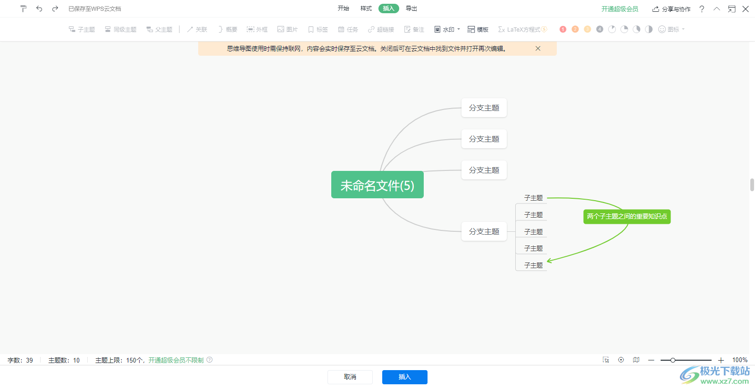Screen dimensions: 755x389
Task: Click the 已保存至WPS云文档 status text
Action: (x=95, y=9)
